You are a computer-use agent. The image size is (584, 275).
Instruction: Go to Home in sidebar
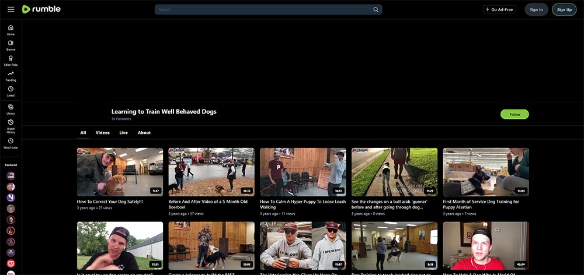pos(11,30)
